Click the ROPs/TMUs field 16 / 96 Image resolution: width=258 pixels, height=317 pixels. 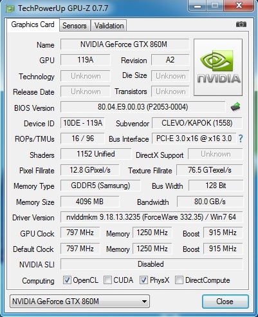coord(82,139)
